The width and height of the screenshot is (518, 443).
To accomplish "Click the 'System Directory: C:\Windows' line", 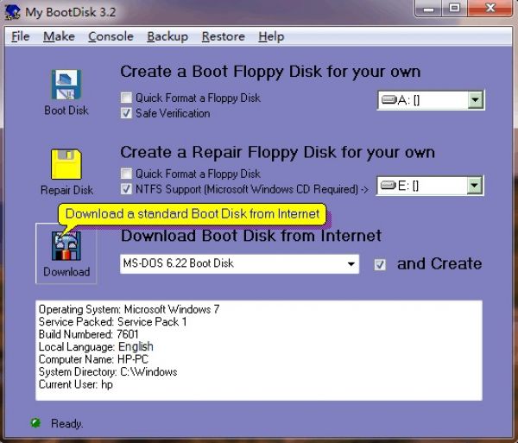I will pyautogui.click(x=108, y=371).
